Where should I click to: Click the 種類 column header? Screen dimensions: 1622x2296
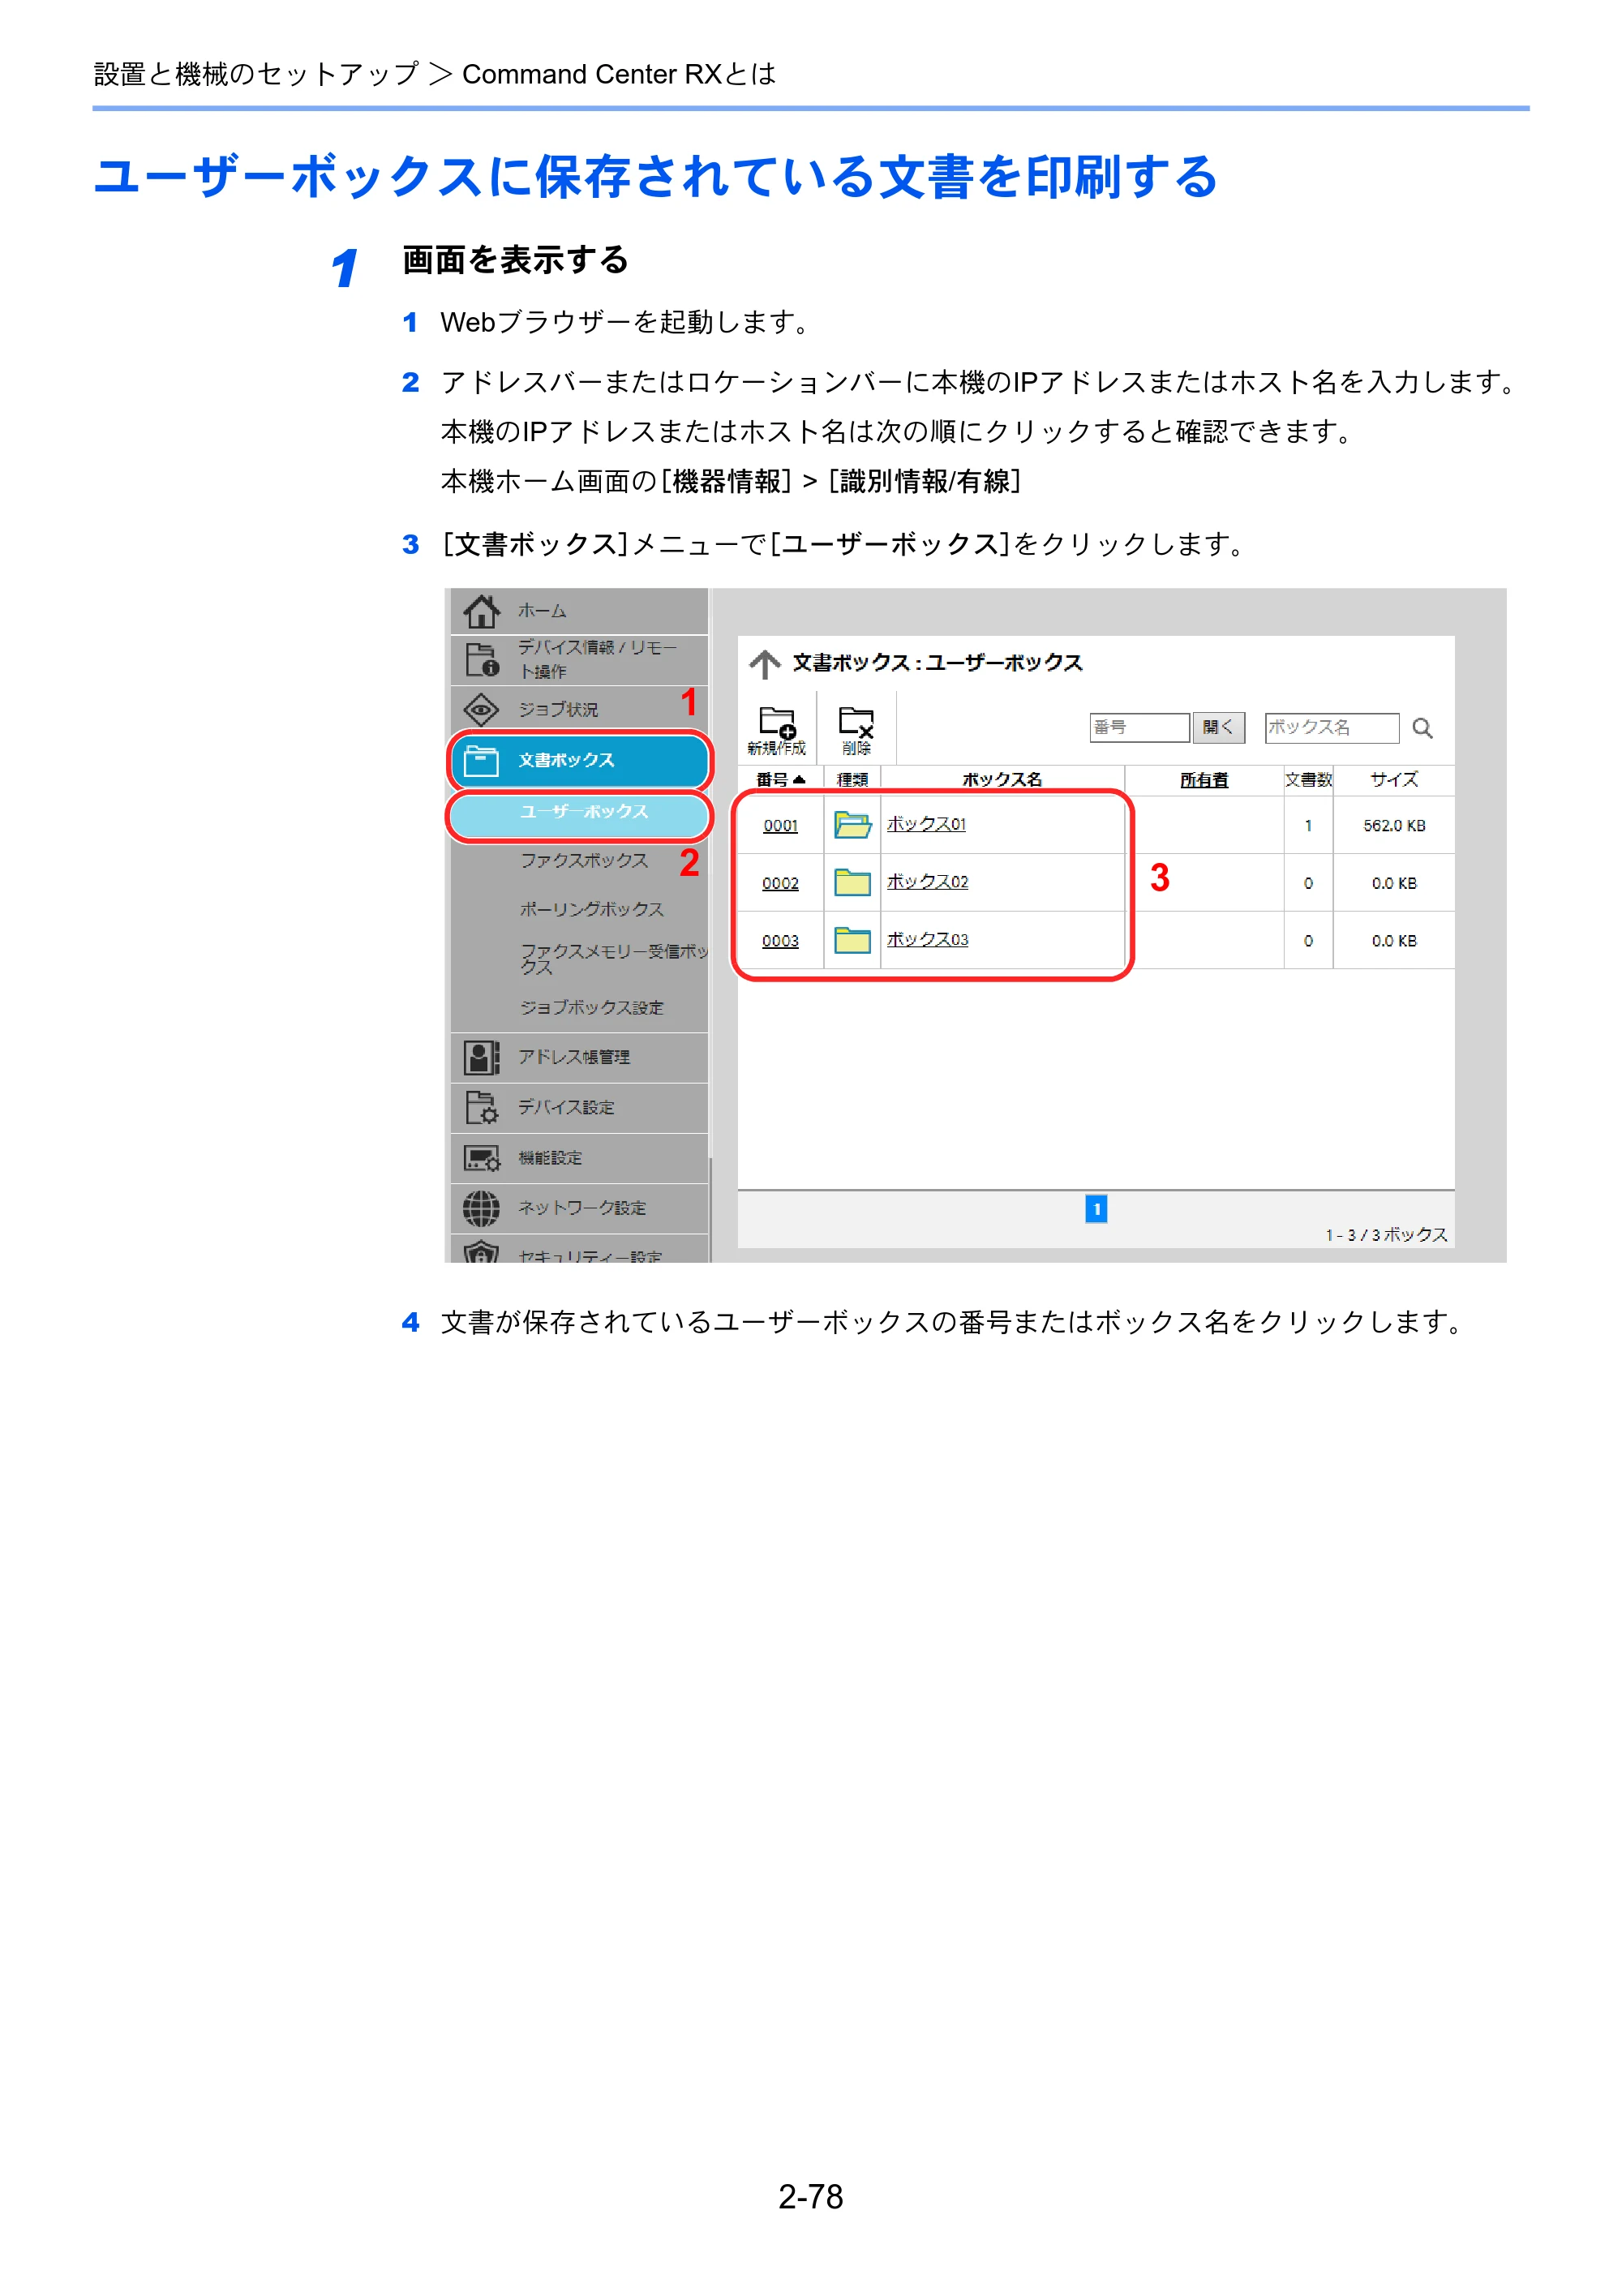852,780
